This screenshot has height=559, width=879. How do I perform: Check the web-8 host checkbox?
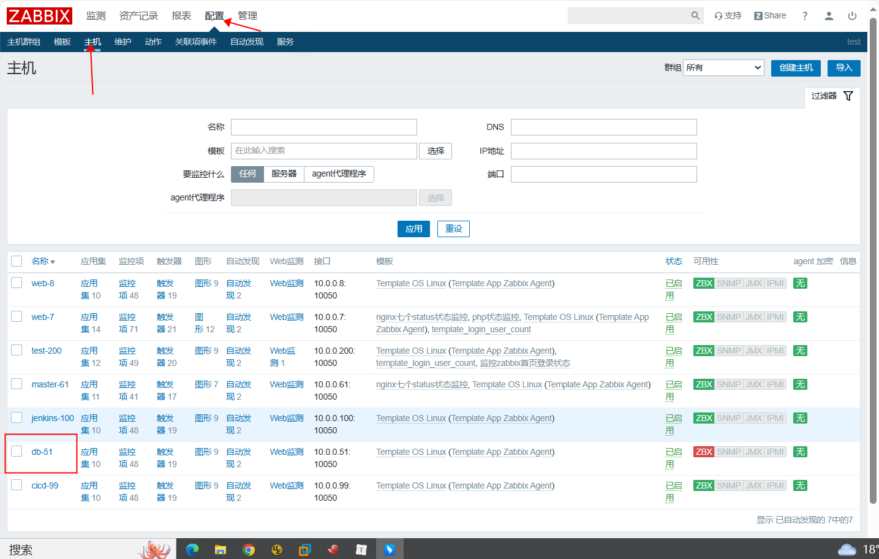click(17, 283)
